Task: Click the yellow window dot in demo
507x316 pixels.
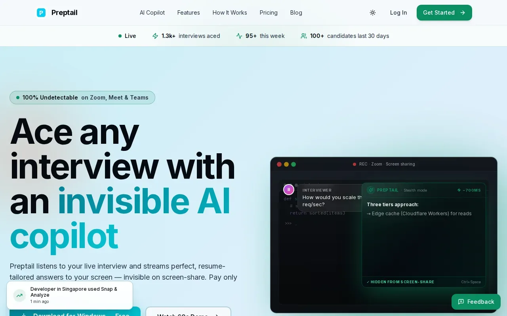Action: (x=286, y=164)
